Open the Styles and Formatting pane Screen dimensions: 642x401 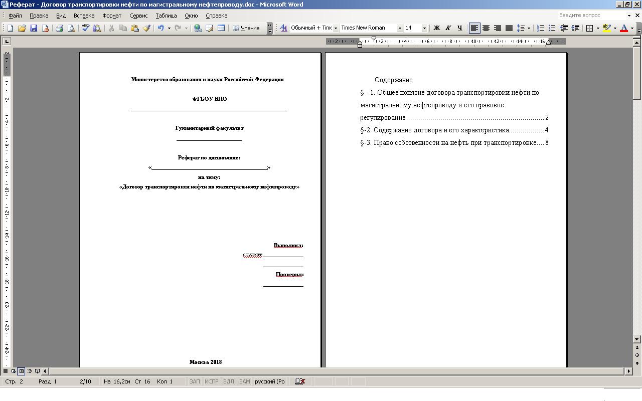point(283,28)
